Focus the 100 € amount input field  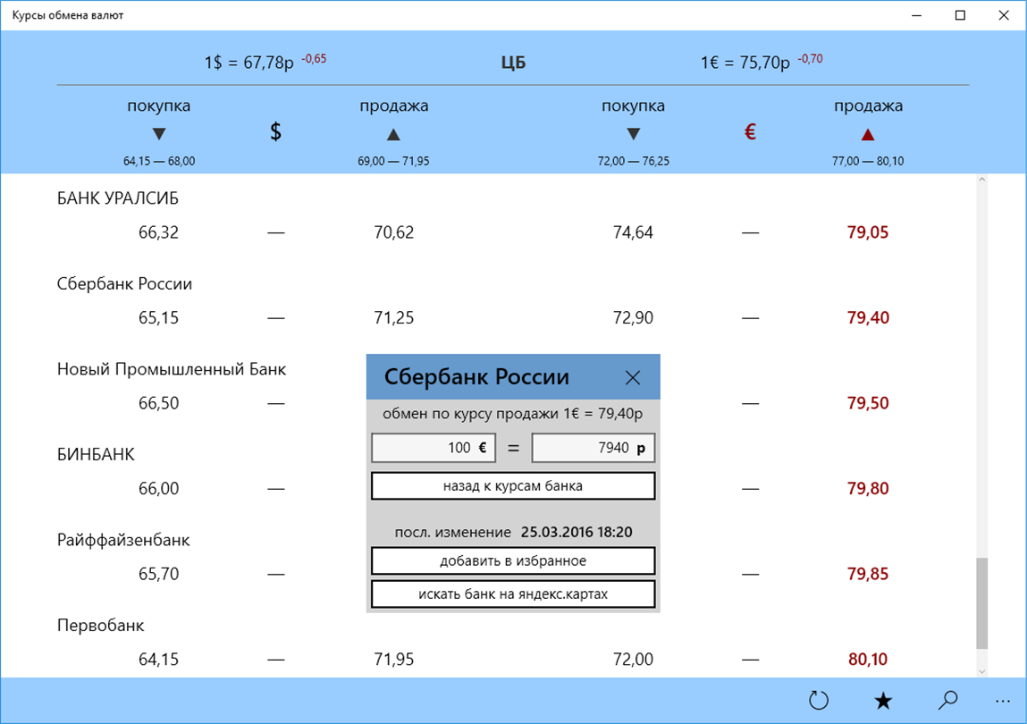tap(434, 448)
